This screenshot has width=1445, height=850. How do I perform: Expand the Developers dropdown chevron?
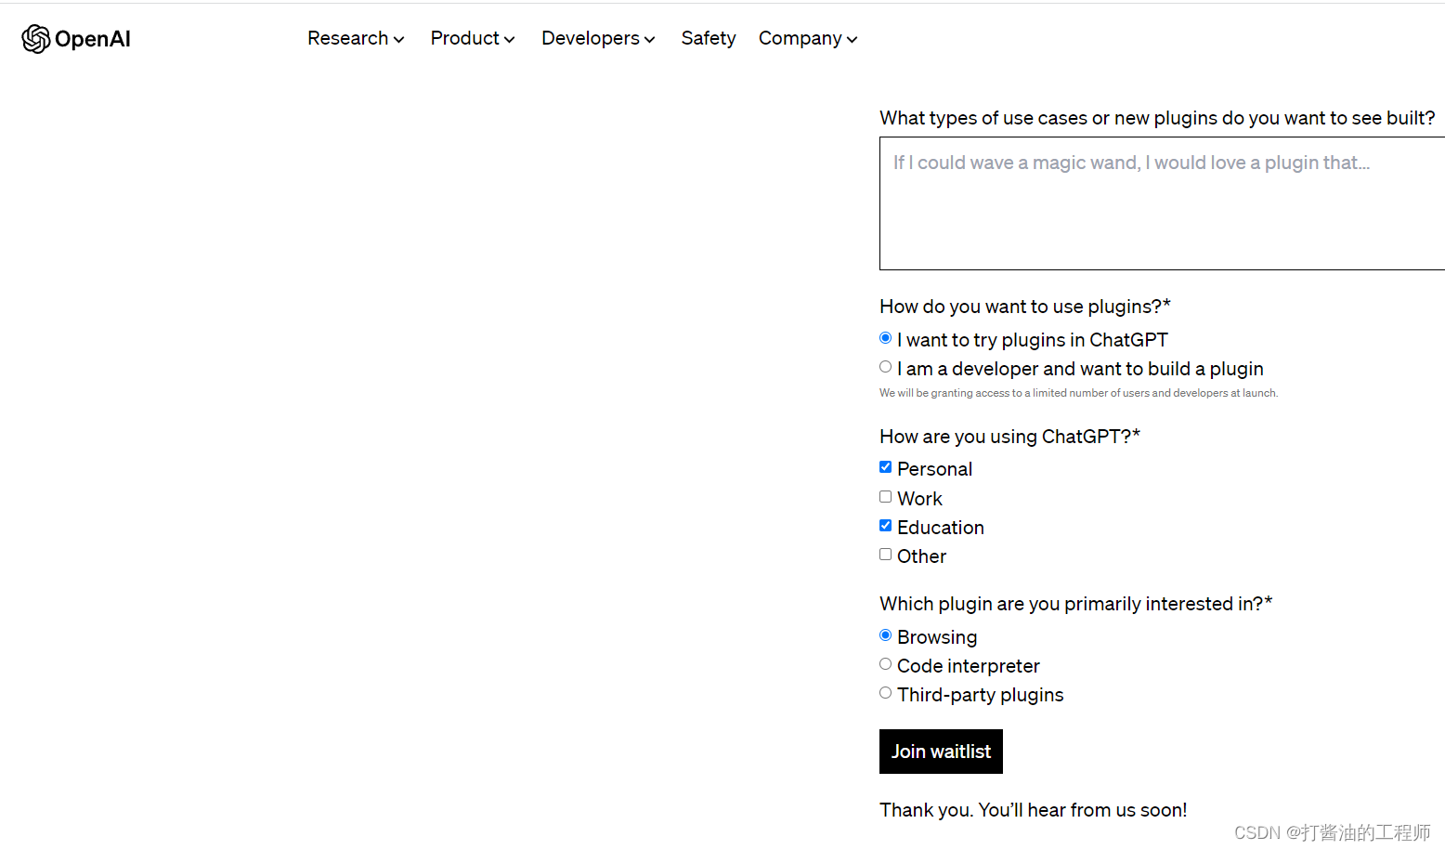pyautogui.click(x=649, y=40)
